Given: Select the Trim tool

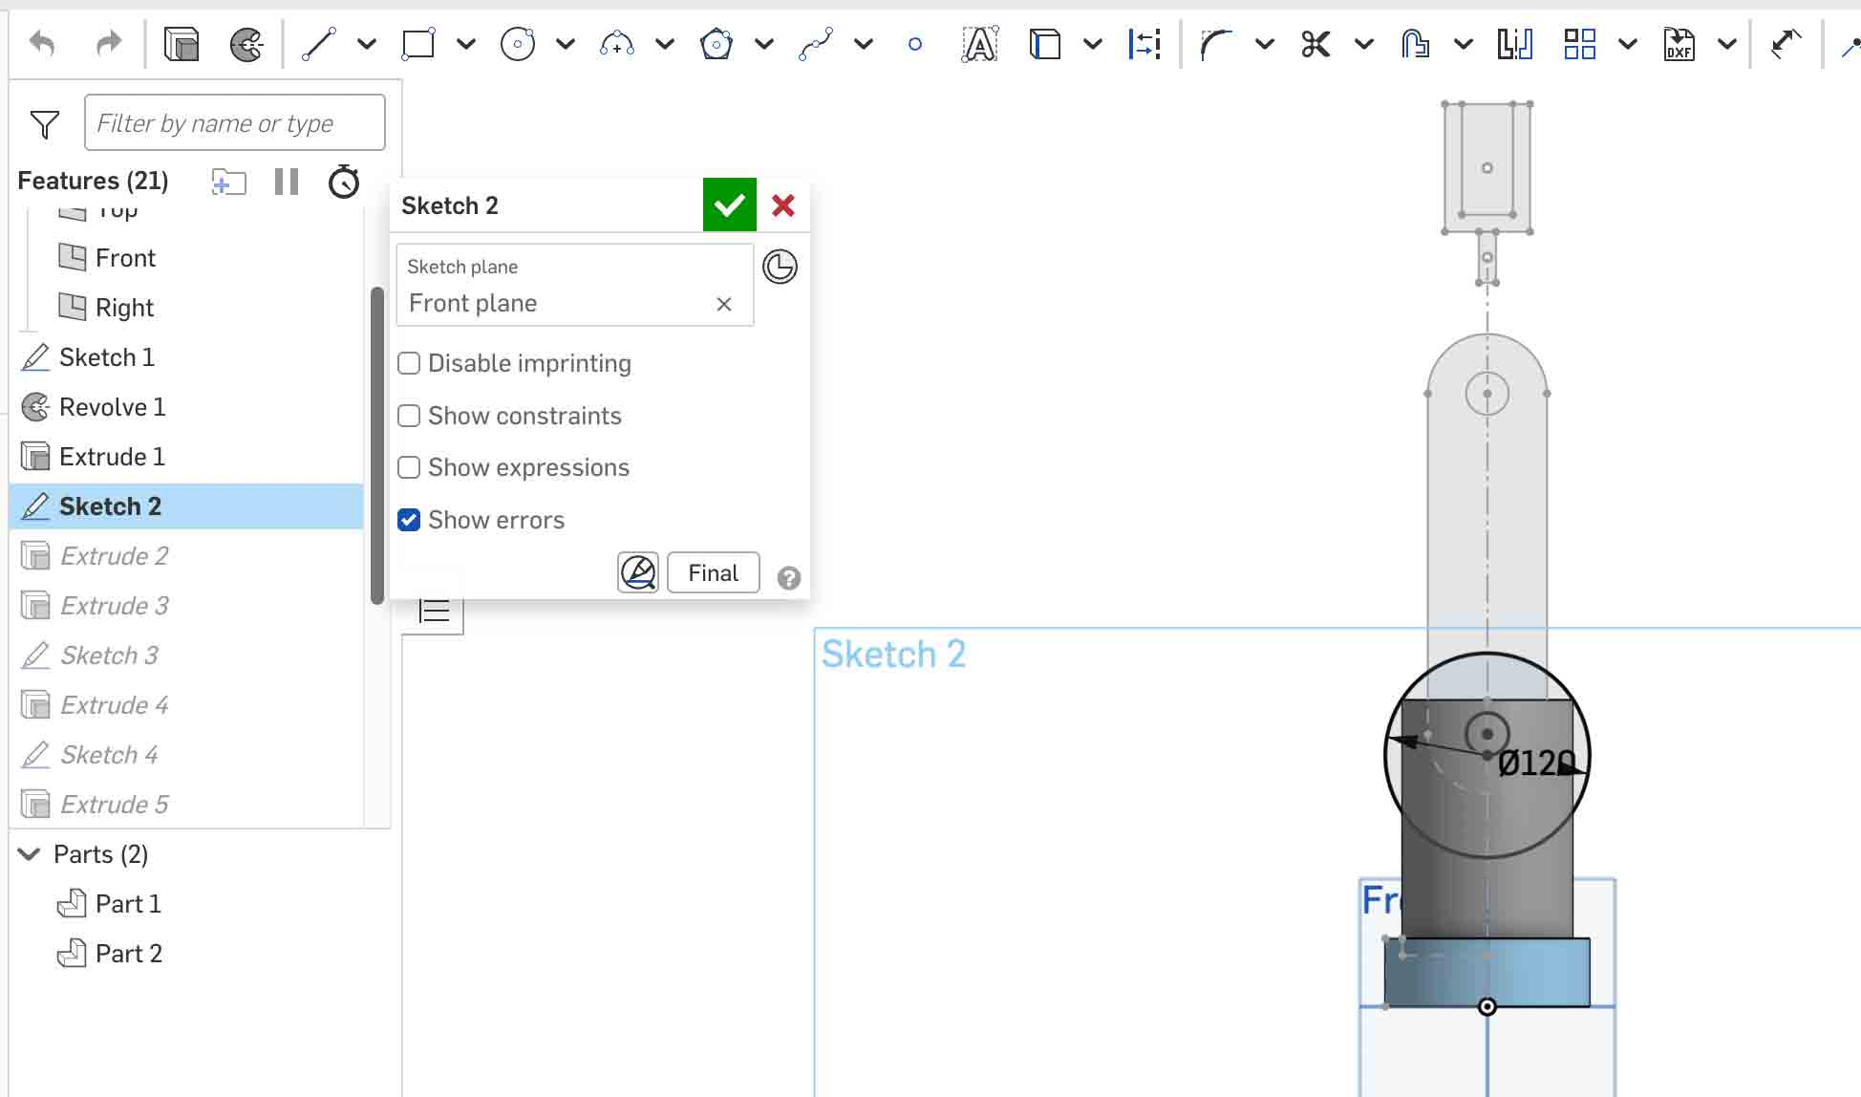Looking at the screenshot, I should pyautogui.click(x=1316, y=44).
